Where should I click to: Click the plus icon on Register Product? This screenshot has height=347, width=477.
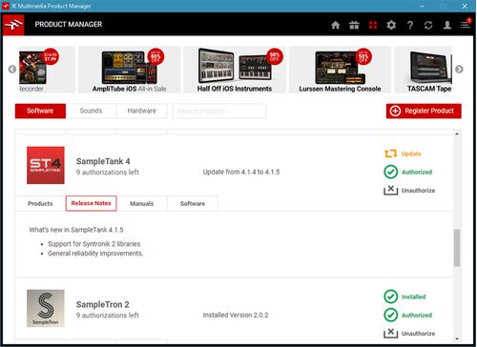(395, 111)
